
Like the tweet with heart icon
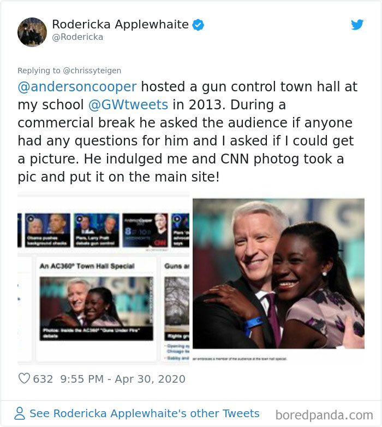(24, 378)
